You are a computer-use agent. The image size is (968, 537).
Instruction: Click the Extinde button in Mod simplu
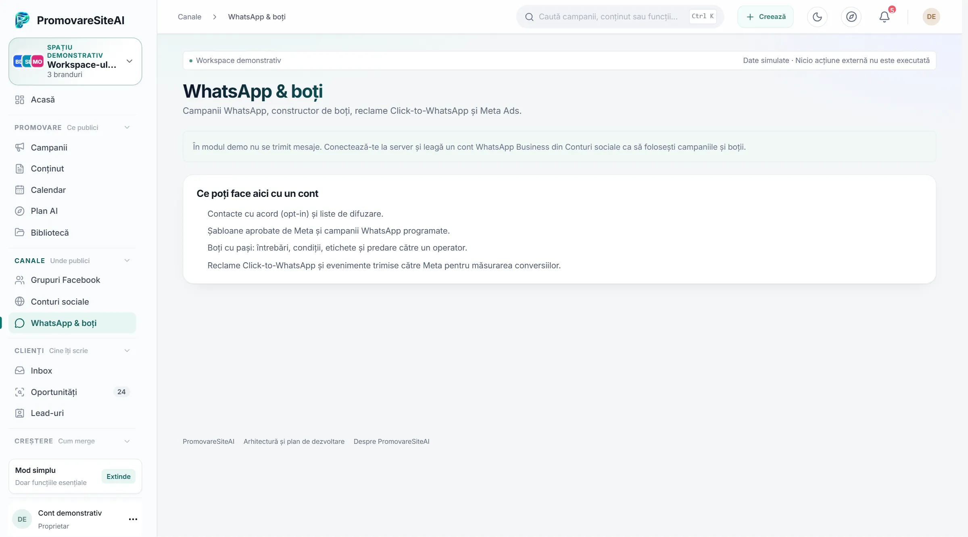(118, 476)
